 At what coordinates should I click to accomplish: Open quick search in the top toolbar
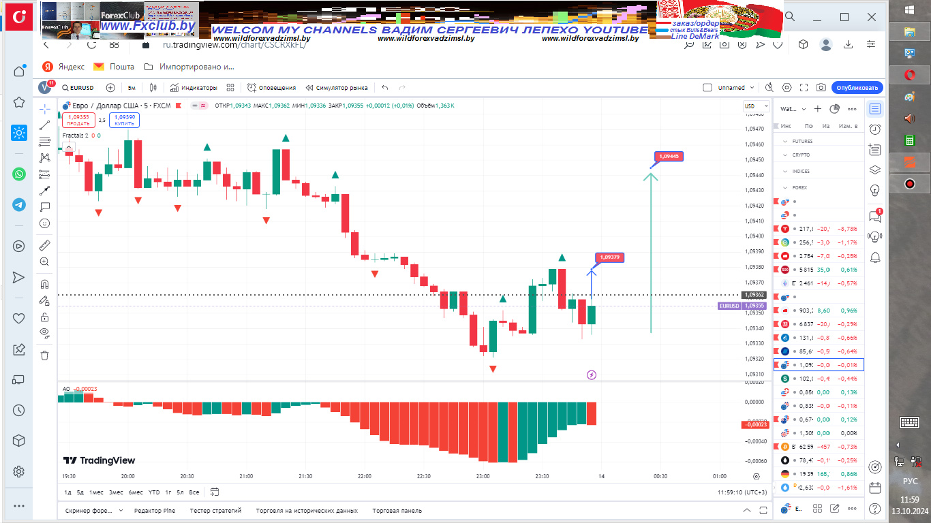click(x=769, y=87)
